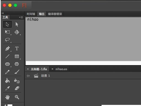Select the Brush tool
Screen dimensions: 141x106
17,72
